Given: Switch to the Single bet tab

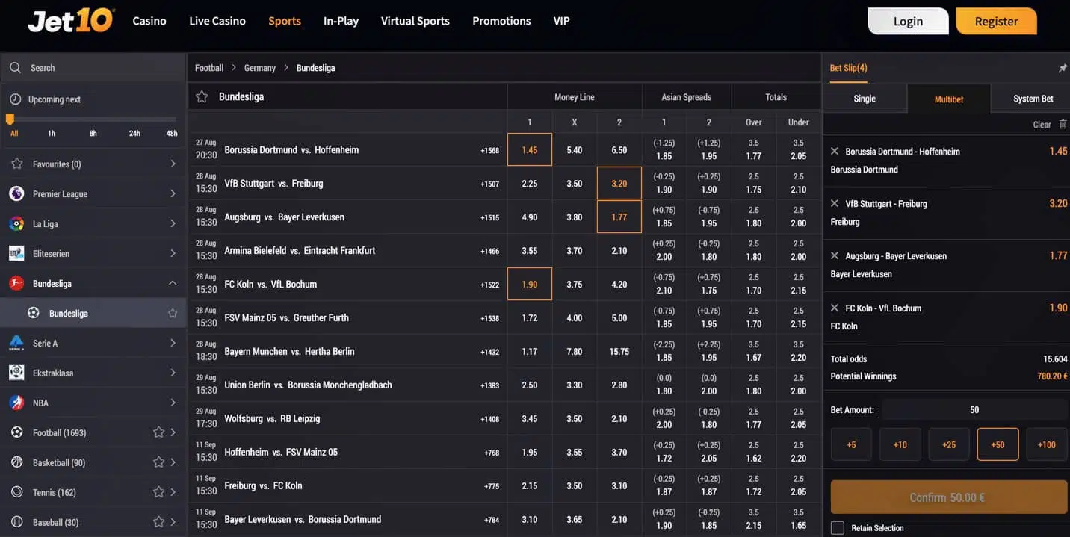Looking at the screenshot, I should pos(865,98).
